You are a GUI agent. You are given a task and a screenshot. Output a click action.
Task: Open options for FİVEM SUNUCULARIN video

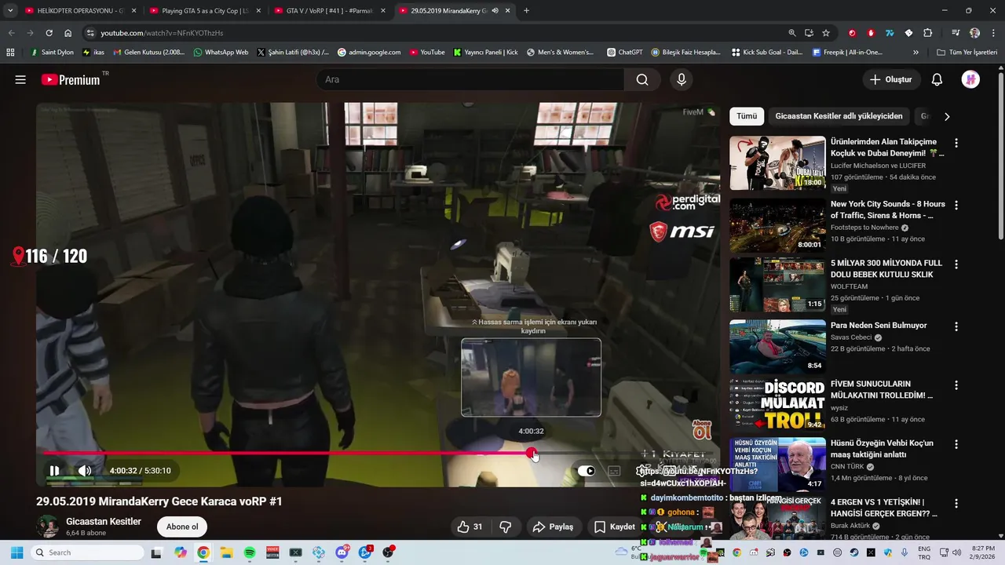(x=956, y=385)
